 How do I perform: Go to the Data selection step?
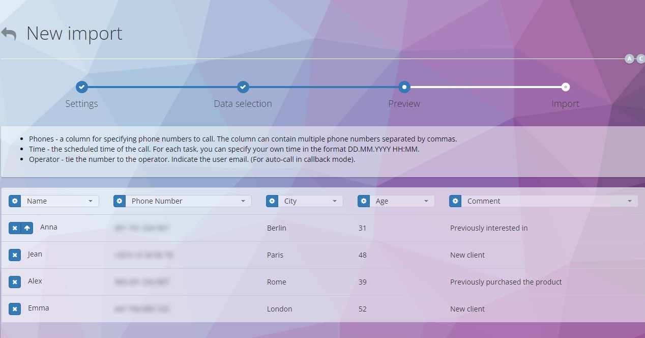(243, 88)
